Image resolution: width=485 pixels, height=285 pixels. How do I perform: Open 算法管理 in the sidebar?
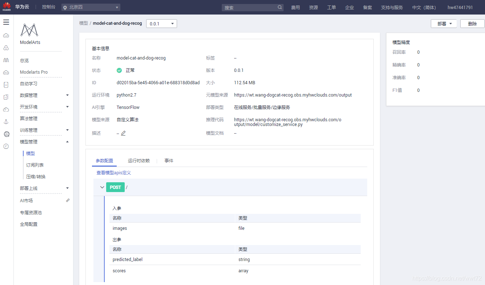(x=29, y=118)
